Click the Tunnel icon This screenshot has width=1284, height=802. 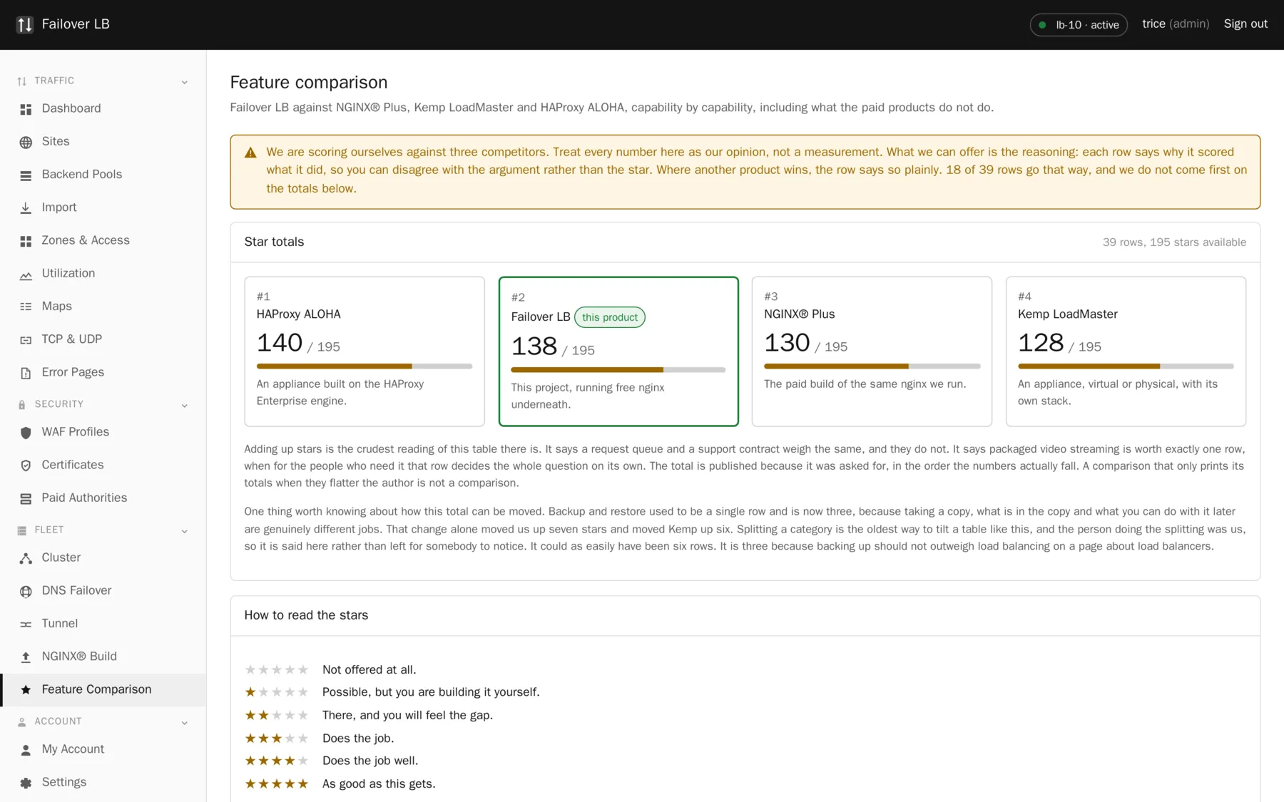pyautogui.click(x=26, y=624)
